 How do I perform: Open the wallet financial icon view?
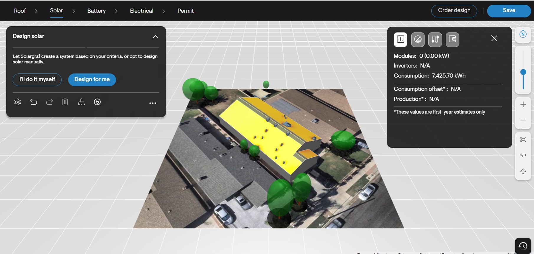click(x=452, y=40)
